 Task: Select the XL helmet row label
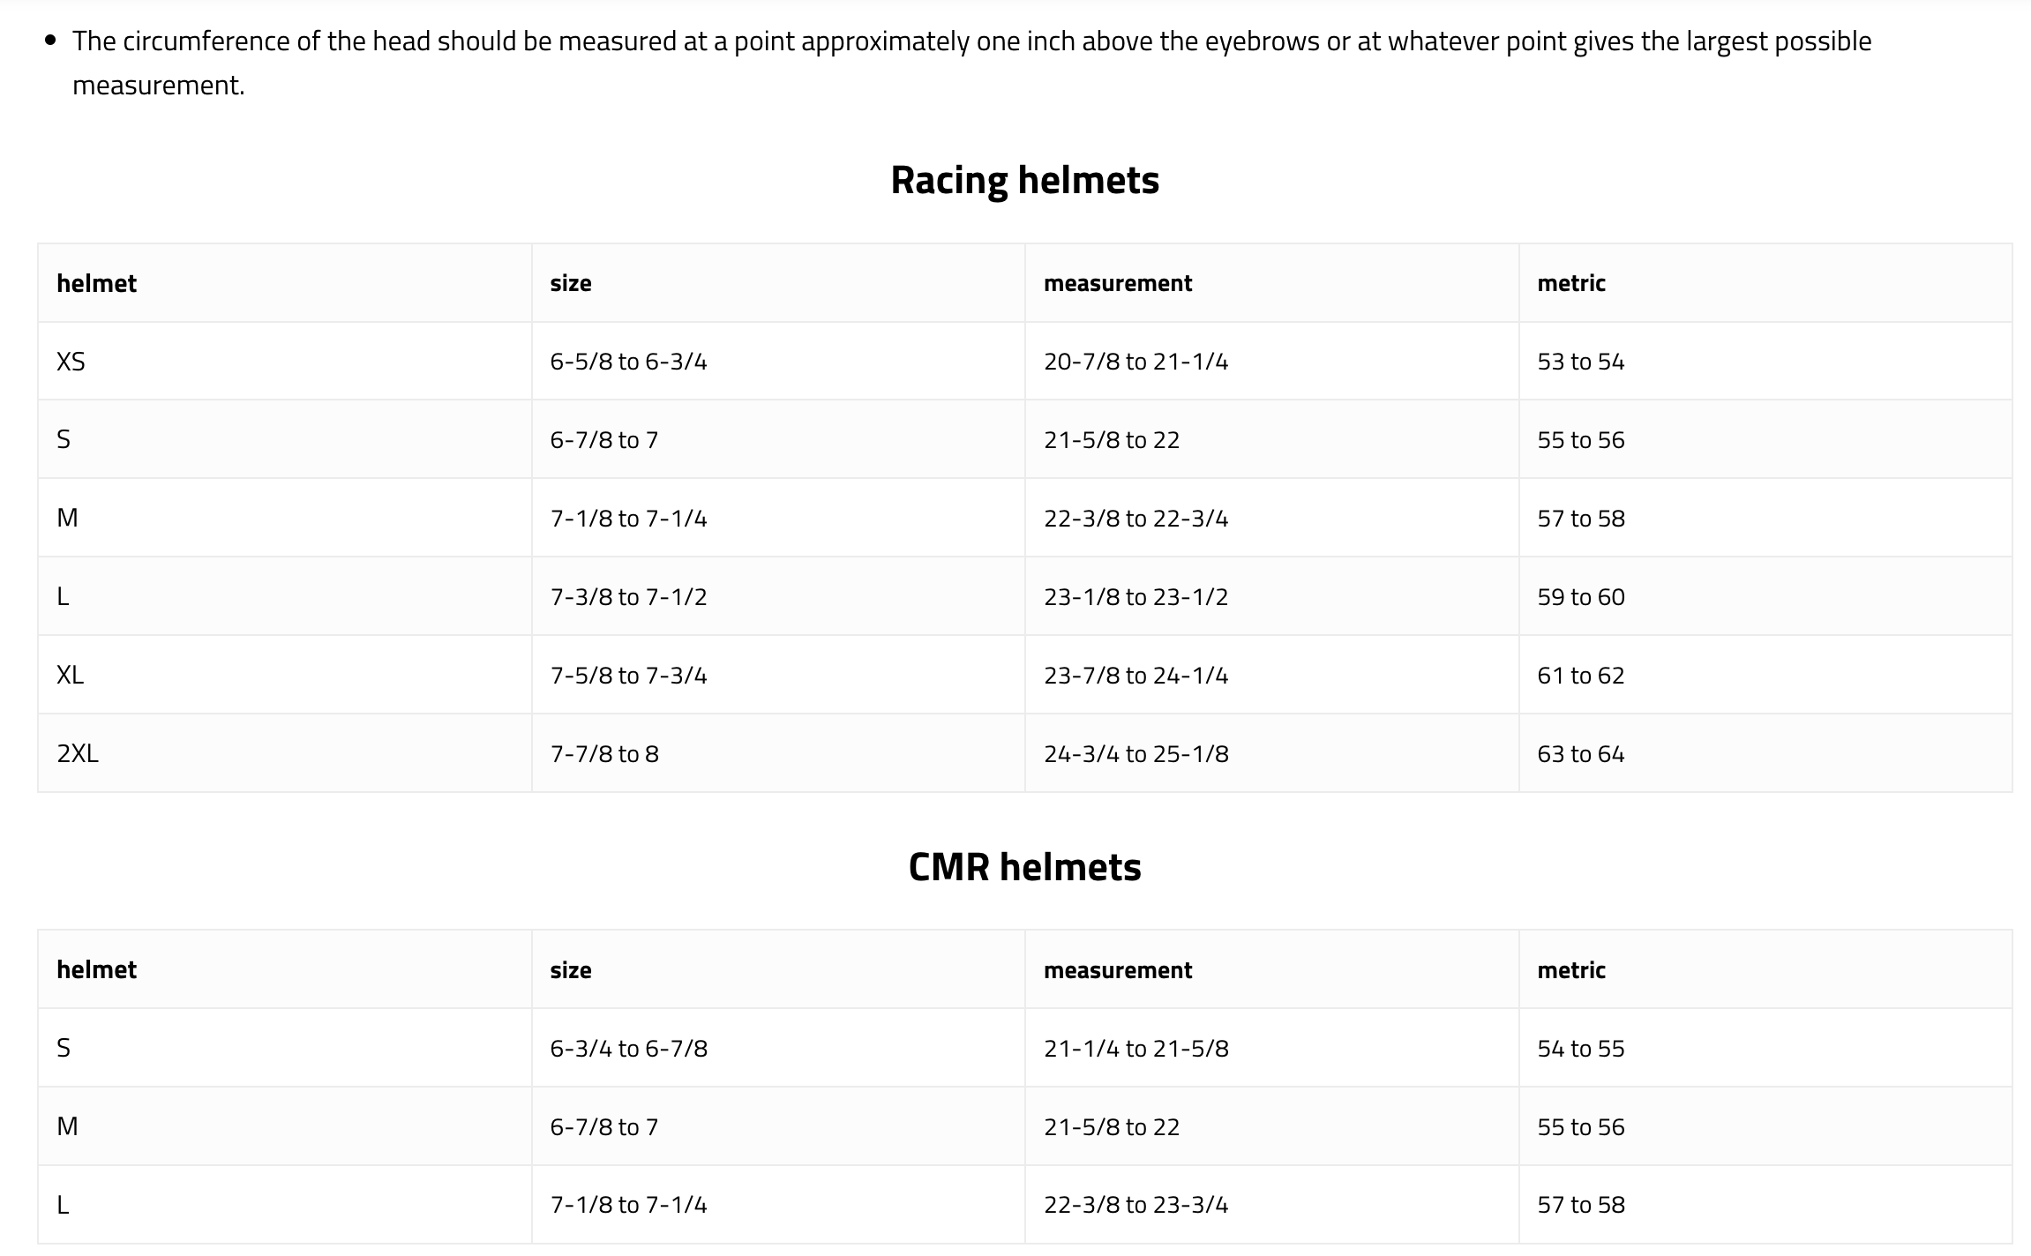point(285,675)
